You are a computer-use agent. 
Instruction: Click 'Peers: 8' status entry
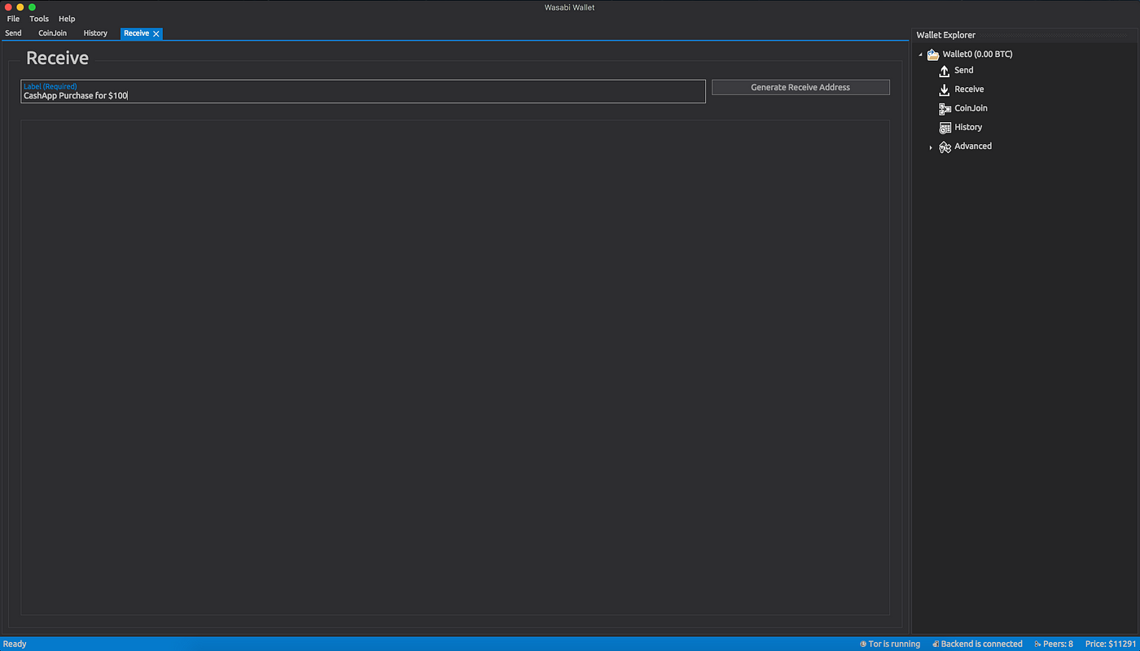pyautogui.click(x=1059, y=644)
